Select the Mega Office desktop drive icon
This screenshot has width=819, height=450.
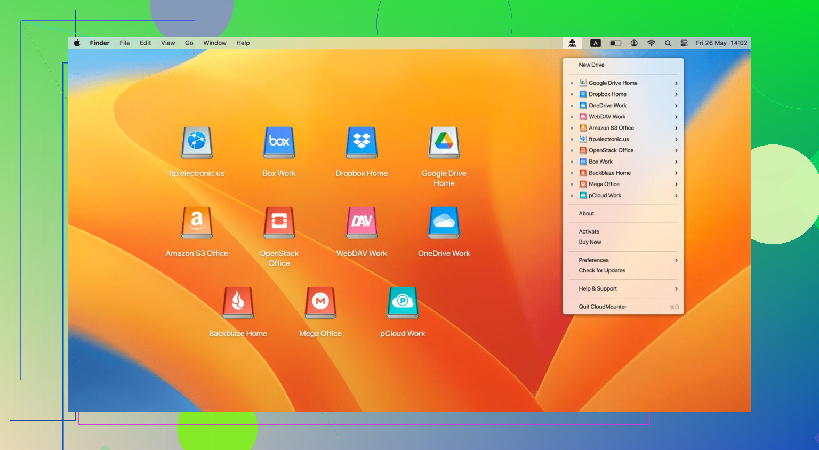coord(320,303)
